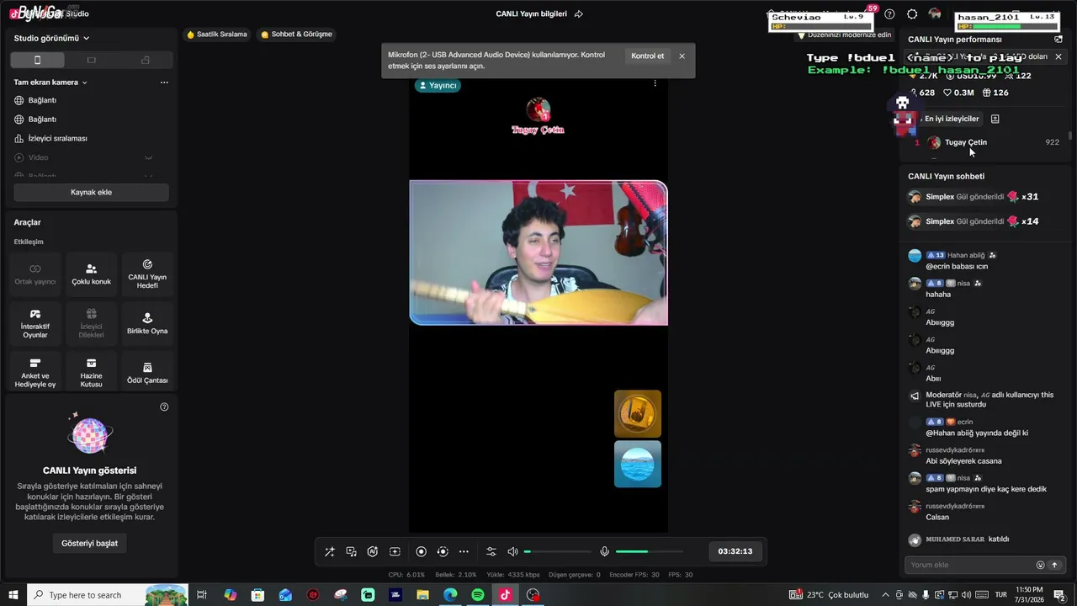The image size is (1077, 606).
Task: Share the live via CANLI Yayın bilgileri arrow
Action: click(x=579, y=13)
